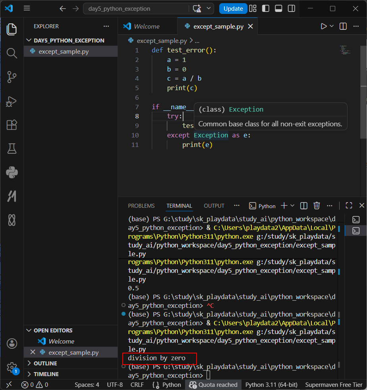Maximize the panel size
This screenshot has height=390, width=367.
click(x=349, y=205)
